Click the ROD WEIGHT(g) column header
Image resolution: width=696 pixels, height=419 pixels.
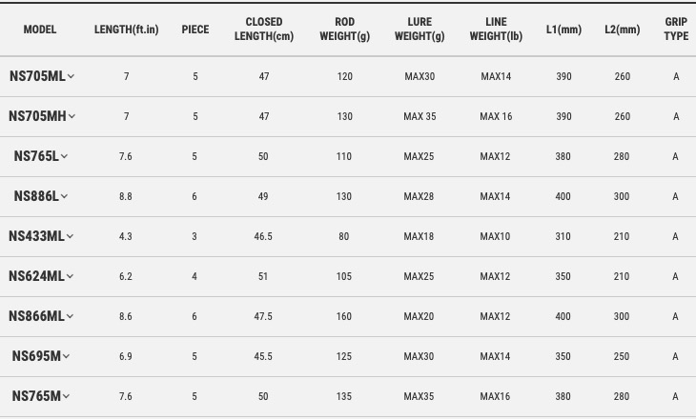pos(345,30)
